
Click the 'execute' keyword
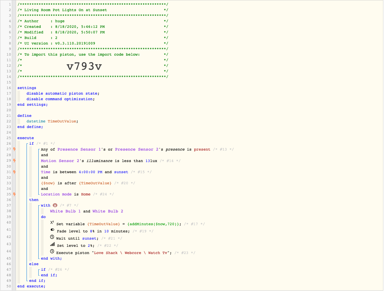point(26,138)
